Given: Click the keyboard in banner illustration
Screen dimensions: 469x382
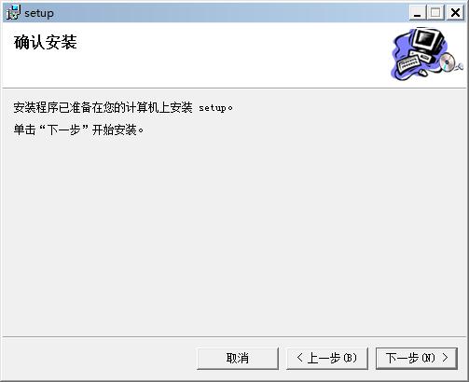Looking at the screenshot, I should coord(409,62).
